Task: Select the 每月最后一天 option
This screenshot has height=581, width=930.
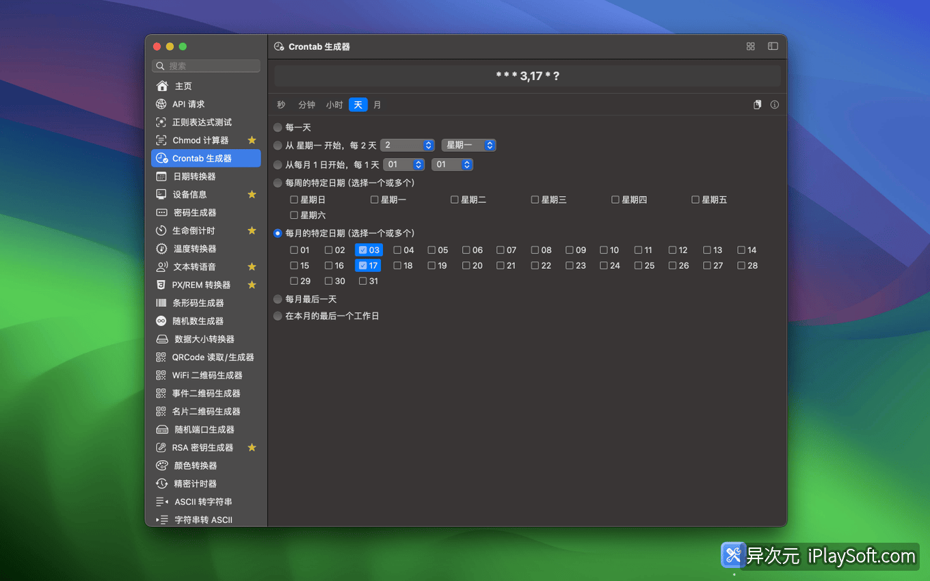Action: (x=278, y=299)
